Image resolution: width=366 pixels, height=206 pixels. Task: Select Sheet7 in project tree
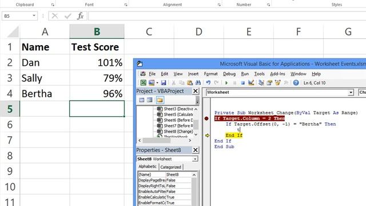click(x=175, y=126)
